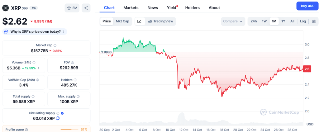Select the 1Y time range
319x132 pixels.
[x=283, y=21]
